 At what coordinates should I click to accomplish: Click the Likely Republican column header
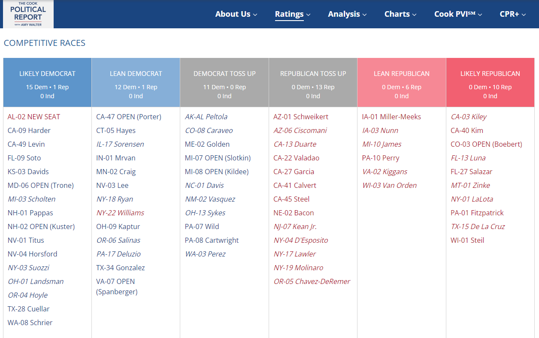pyautogui.click(x=490, y=82)
